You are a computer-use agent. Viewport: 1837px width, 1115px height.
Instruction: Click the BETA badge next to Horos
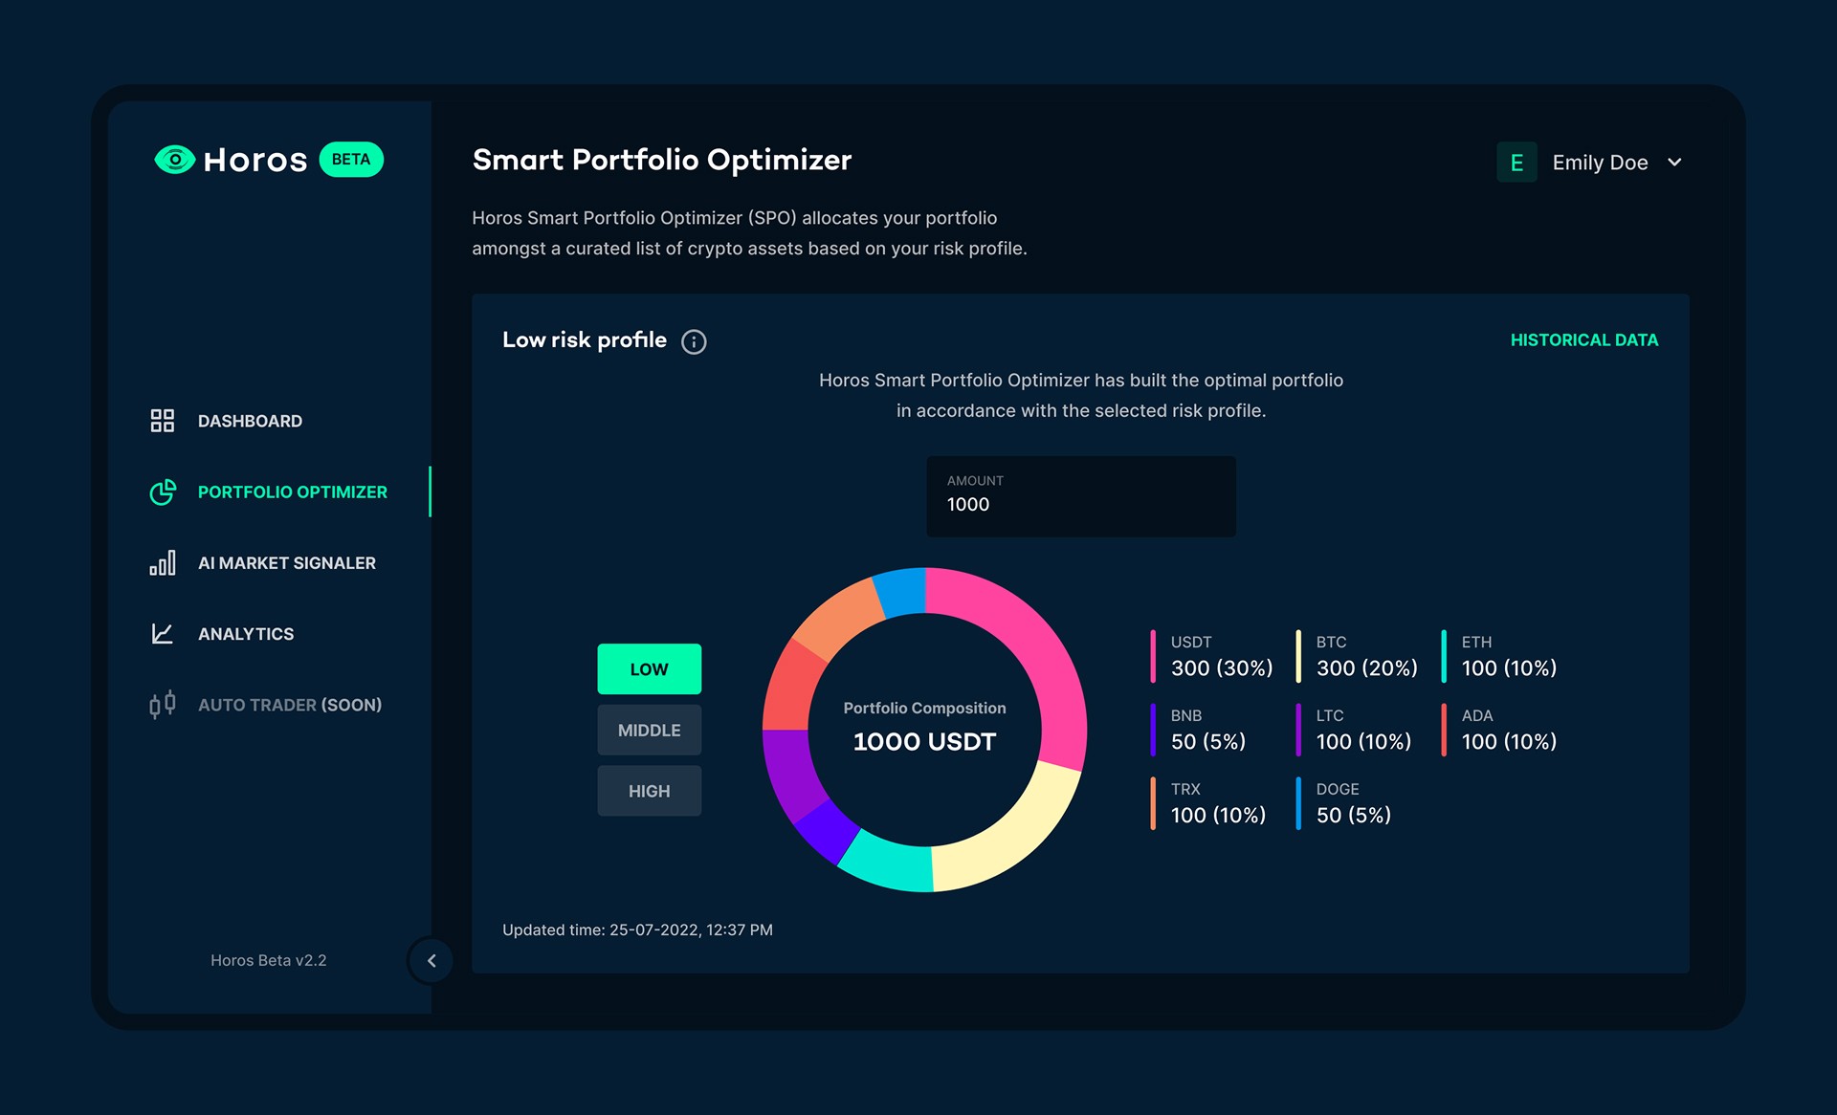[351, 160]
